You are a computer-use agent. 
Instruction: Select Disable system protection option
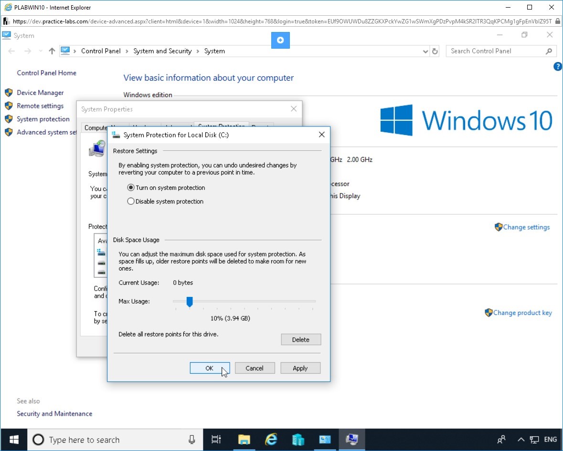[x=131, y=201]
